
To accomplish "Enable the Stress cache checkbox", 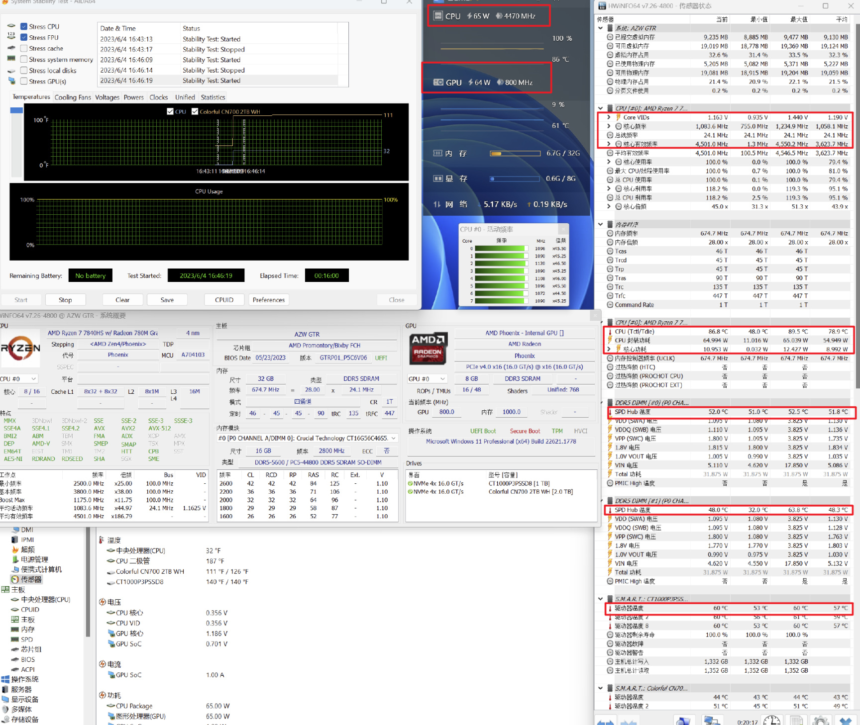I will [24, 48].
